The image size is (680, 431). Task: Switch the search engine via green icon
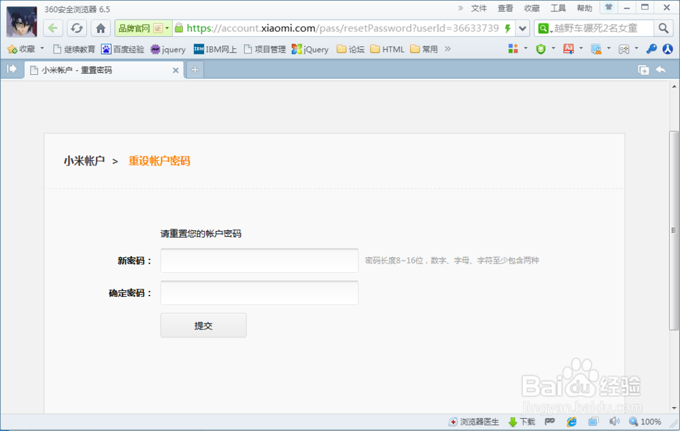(x=544, y=29)
